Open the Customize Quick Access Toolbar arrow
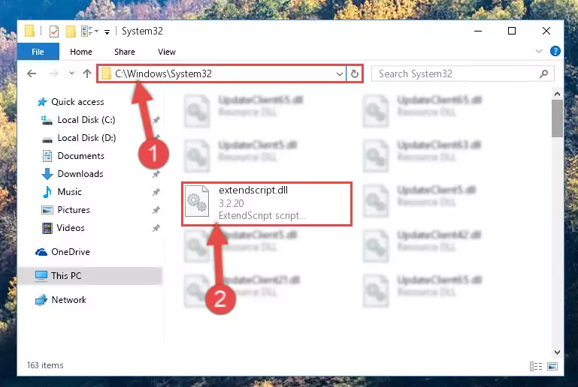This screenshot has height=387, width=578. (x=107, y=32)
